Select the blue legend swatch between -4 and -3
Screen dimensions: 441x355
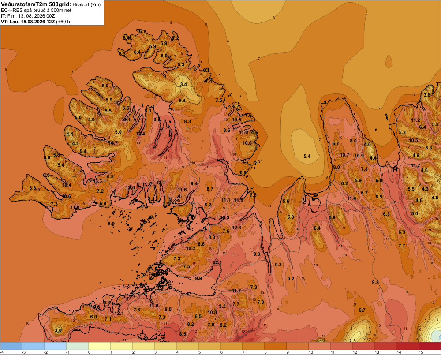11,346
